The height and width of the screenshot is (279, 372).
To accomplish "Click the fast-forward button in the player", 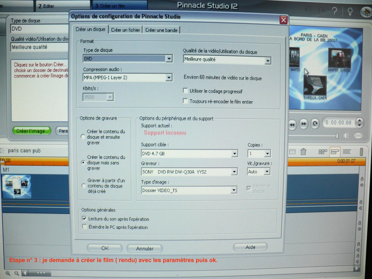I will 304,124.
